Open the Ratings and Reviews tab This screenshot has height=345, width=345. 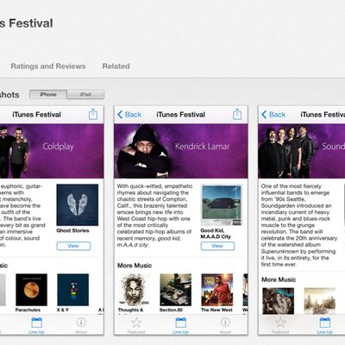[x=48, y=66]
